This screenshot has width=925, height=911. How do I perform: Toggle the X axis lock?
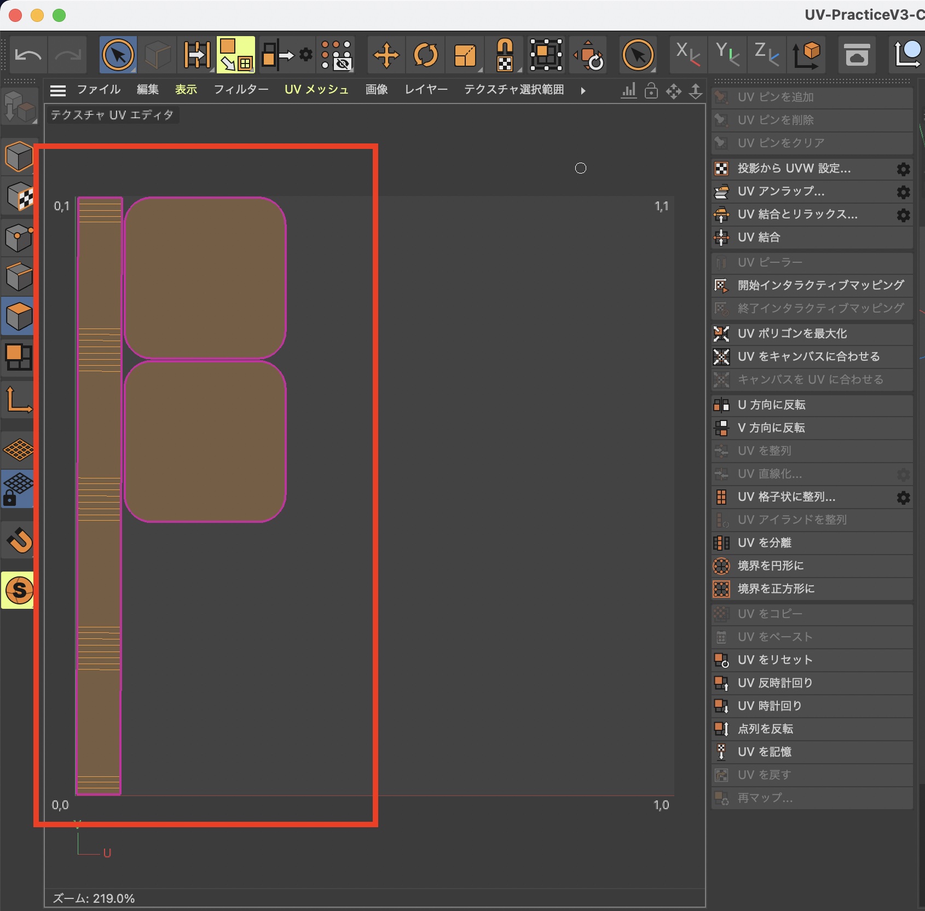[687, 55]
